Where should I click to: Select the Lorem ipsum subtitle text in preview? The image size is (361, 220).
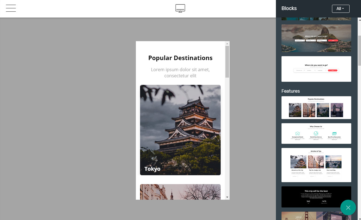180,73
